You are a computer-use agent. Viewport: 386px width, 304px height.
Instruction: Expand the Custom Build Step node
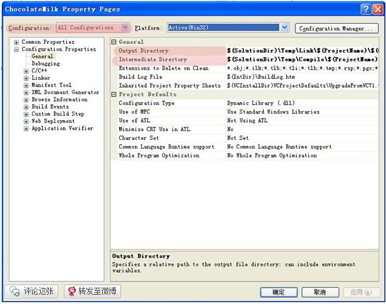pyautogui.click(x=26, y=114)
